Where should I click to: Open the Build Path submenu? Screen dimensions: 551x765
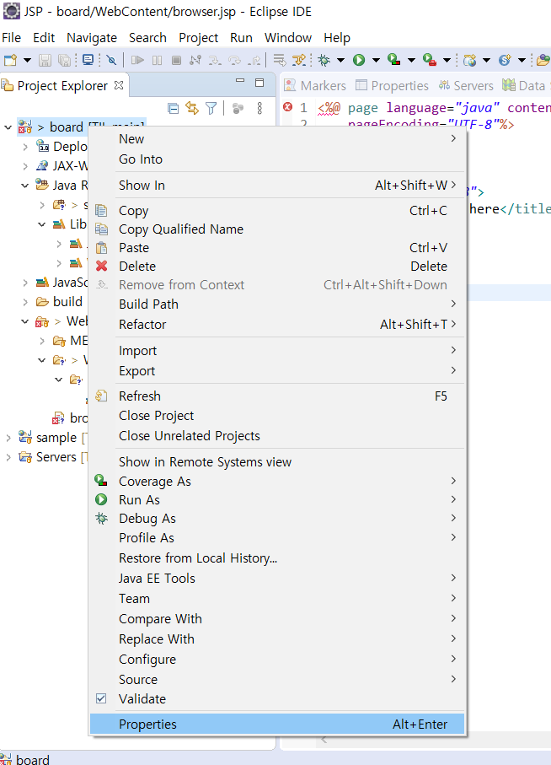[278, 304]
